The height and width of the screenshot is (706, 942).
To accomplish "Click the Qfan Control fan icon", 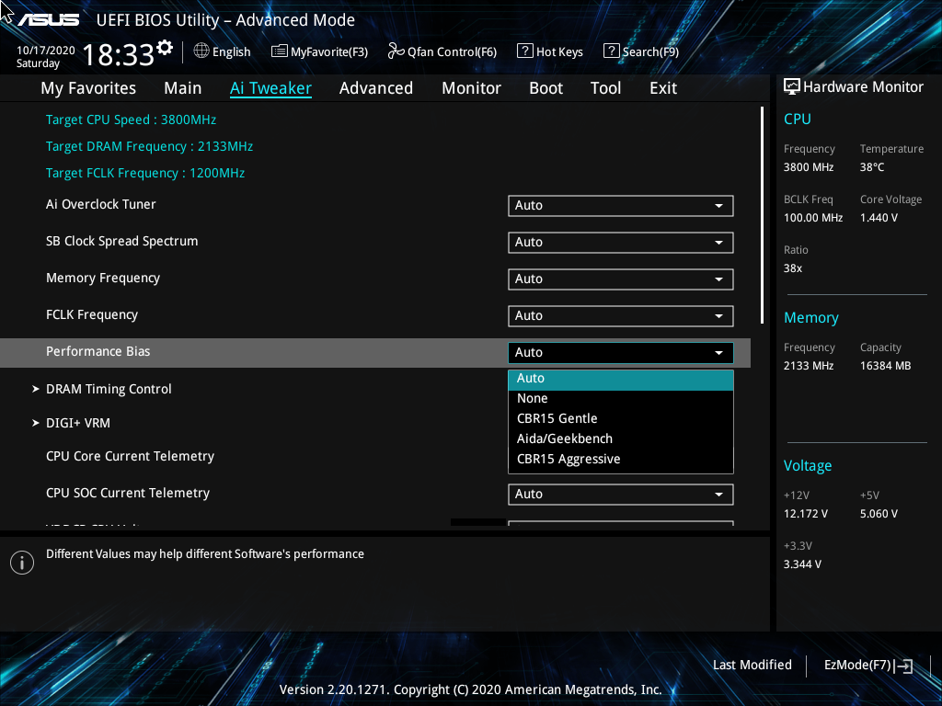I will click(396, 51).
